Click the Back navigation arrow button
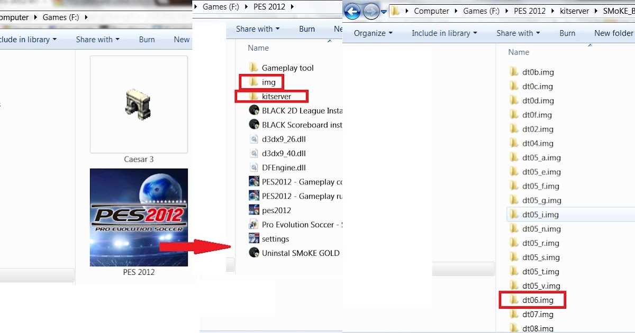Viewport: 635px width, 333px height. pos(352,11)
